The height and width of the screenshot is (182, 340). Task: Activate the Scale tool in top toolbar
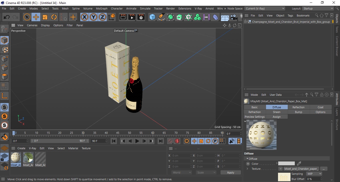point(45,17)
